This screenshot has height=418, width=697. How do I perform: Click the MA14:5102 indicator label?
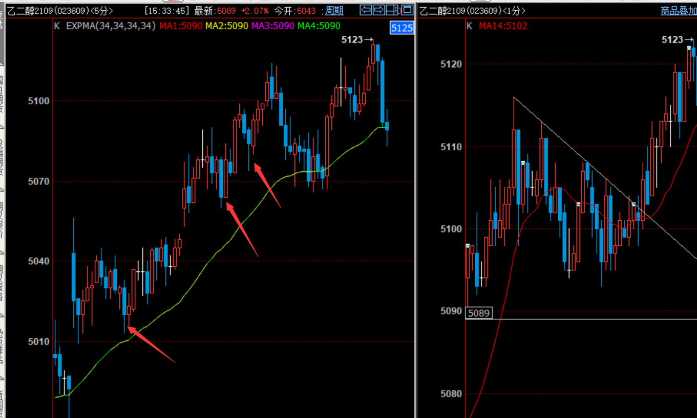click(503, 26)
